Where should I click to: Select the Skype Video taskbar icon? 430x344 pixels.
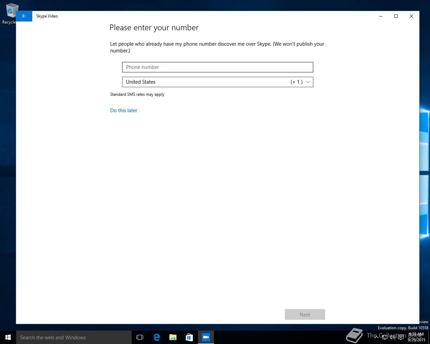(206, 337)
